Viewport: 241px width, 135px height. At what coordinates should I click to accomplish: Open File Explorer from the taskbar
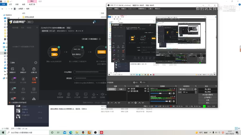77,132
